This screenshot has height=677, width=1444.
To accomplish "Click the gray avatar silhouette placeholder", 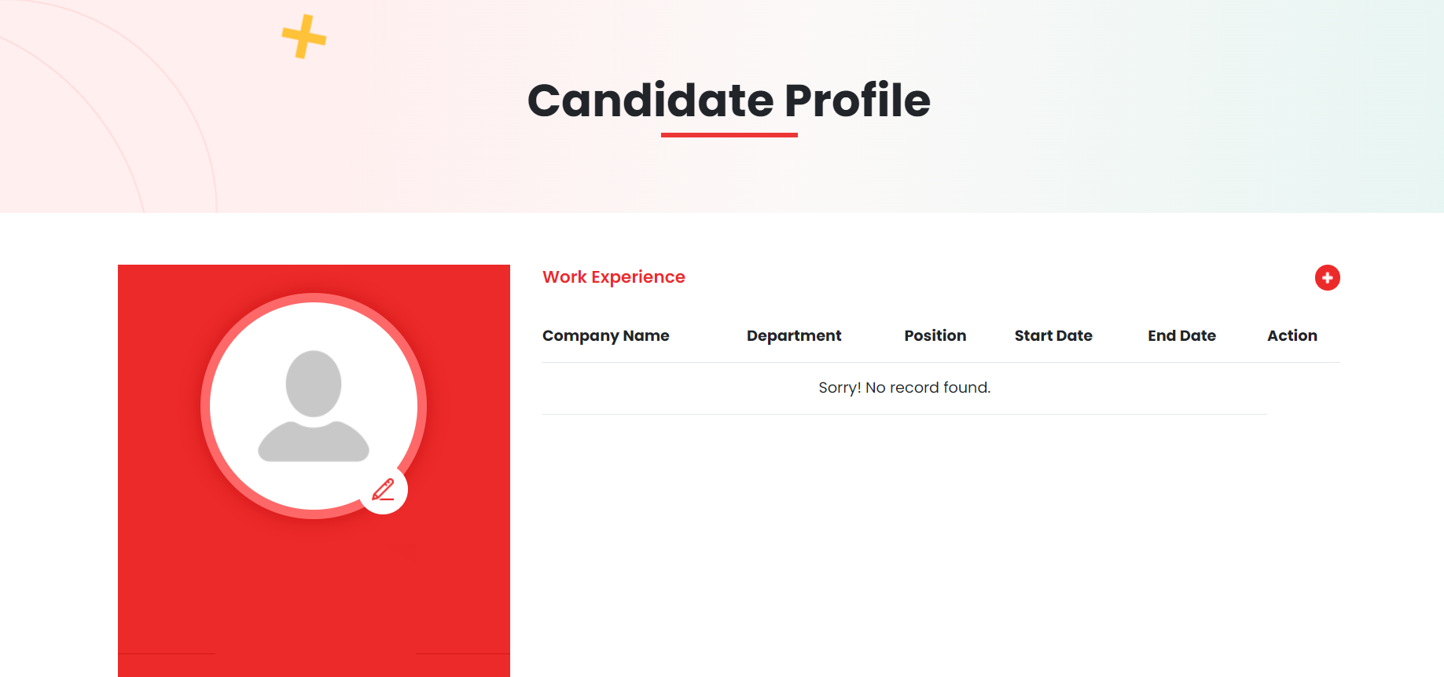I will pos(314,406).
